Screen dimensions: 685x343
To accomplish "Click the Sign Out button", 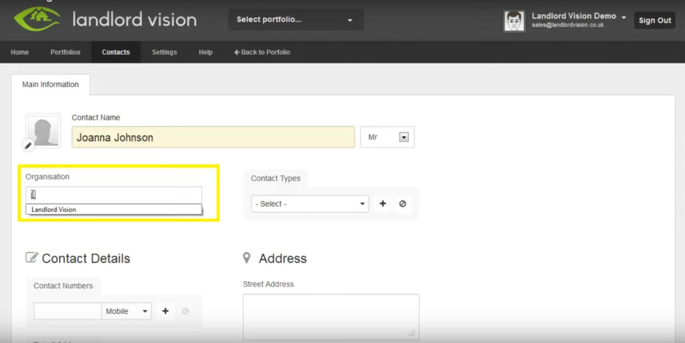I will pyautogui.click(x=655, y=20).
